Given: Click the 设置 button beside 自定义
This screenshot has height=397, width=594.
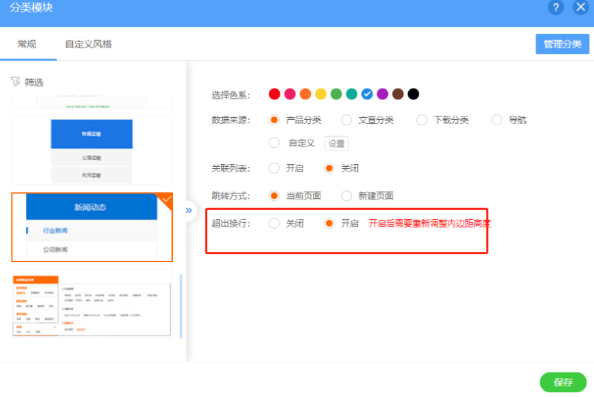Looking at the screenshot, I should tap(336, 143).
